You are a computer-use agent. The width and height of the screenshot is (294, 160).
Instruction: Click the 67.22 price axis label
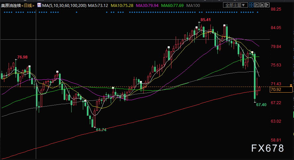click(276, 102)
